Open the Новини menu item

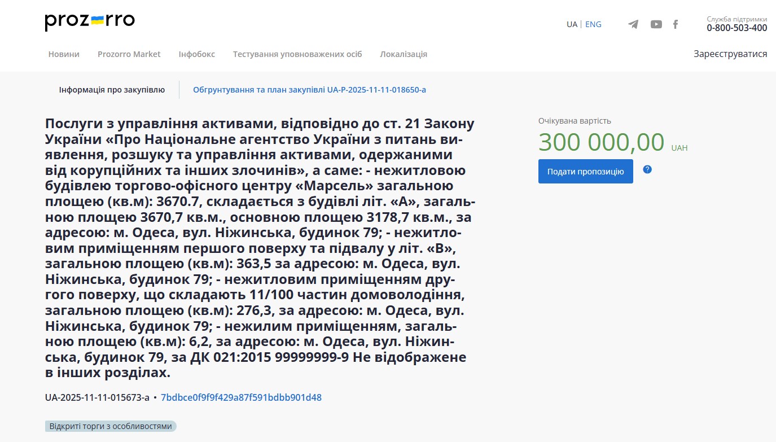(64, 54)
